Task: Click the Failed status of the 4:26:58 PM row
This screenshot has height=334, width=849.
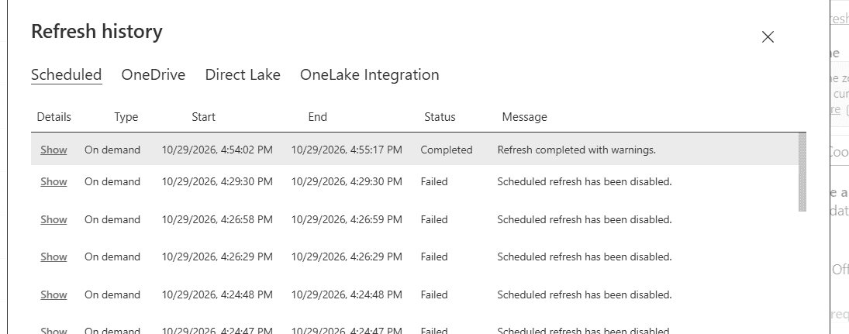Action: click(x=434, y=220)
